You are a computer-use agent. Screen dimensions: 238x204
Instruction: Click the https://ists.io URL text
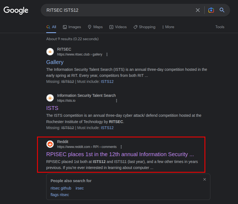tap(66, 101)
